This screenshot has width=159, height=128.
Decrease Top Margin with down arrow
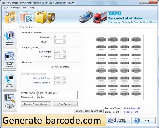click(64, 57)
